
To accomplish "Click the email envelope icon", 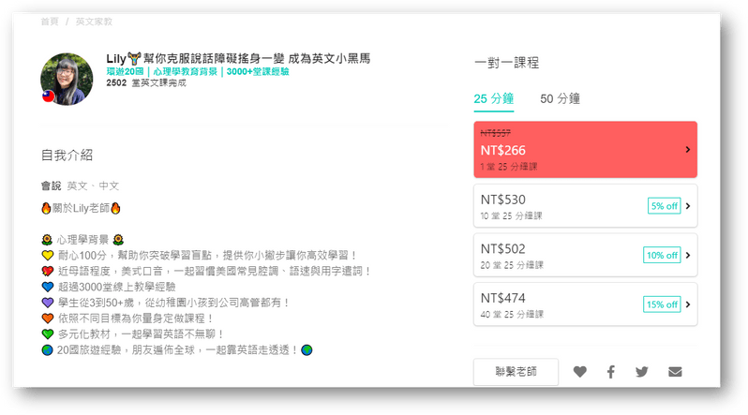I will coord(675,372).
